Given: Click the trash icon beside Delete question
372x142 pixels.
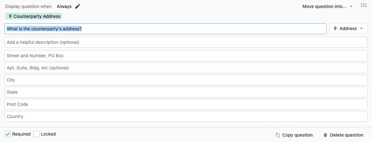Looking at the screenshot, I should [325, 135].
